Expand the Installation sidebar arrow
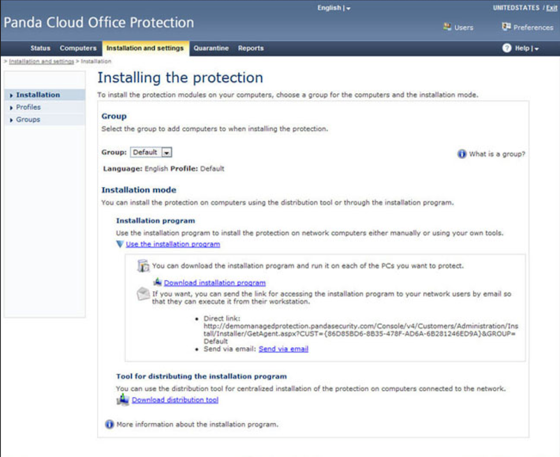Screen dimensions: 560x457 coord(11,95)
